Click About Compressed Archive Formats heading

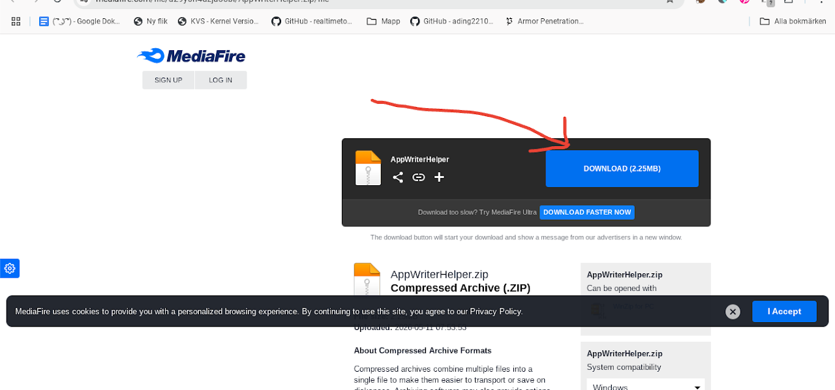tap(423, 350)
